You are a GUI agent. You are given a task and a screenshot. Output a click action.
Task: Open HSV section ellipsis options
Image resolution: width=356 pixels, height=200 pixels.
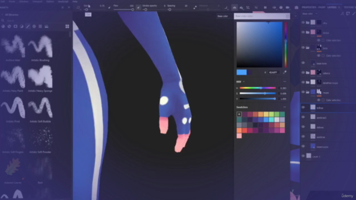pyautogui.click(x=285, y=82)
